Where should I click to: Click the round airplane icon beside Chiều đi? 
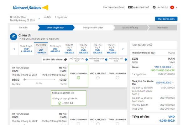click(13, 37)
